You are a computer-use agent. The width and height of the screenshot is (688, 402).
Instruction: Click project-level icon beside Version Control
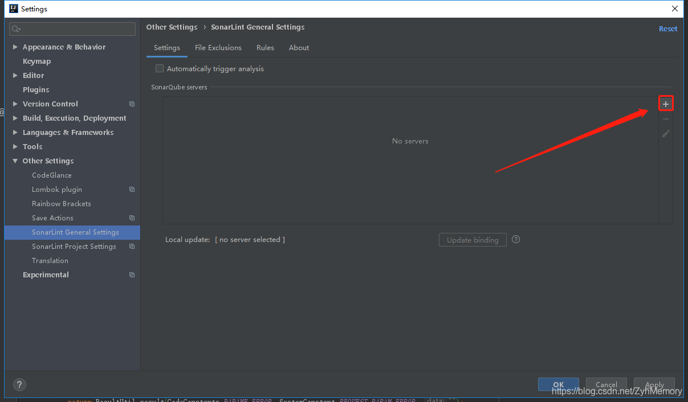pyautogui.click(x=132, y=104)
